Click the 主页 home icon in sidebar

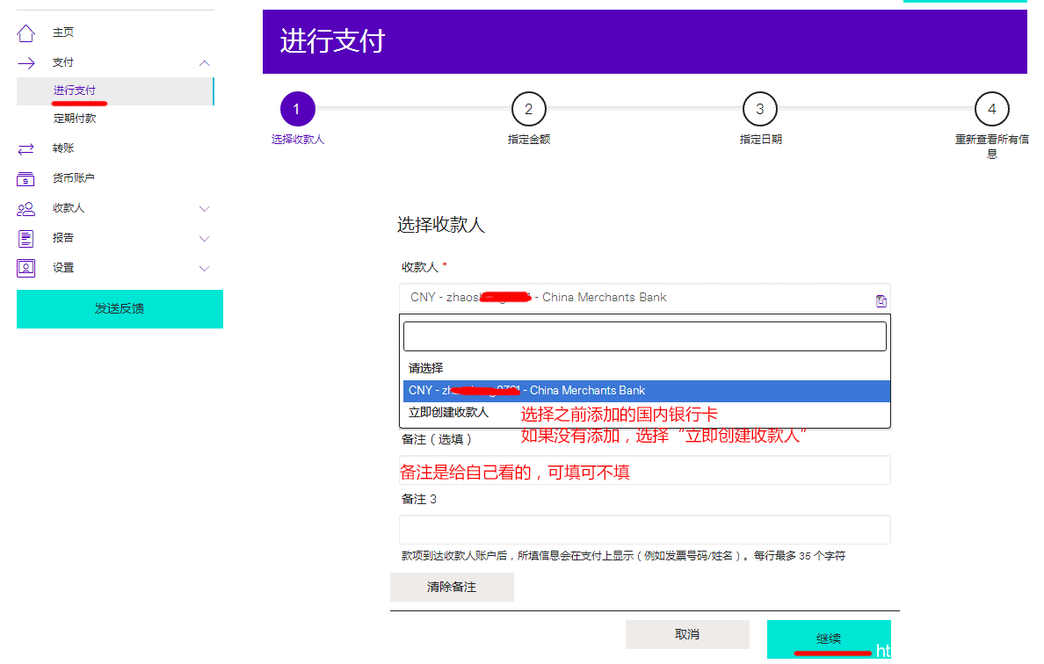click(25, 32)
